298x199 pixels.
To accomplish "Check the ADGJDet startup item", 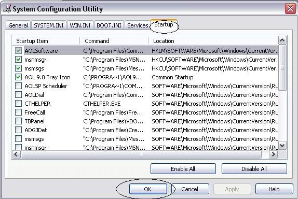I will (19, 130).
